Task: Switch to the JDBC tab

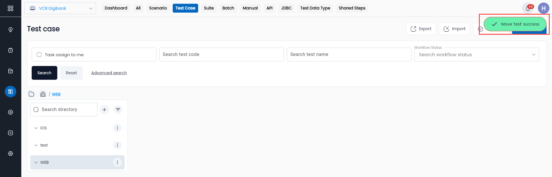Action: pos(286,8)
